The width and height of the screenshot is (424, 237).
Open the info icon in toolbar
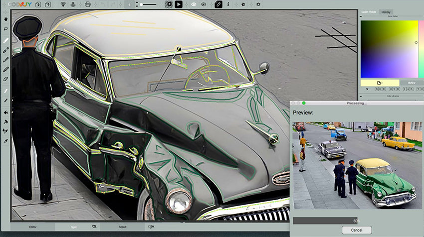tap(228, 4)
